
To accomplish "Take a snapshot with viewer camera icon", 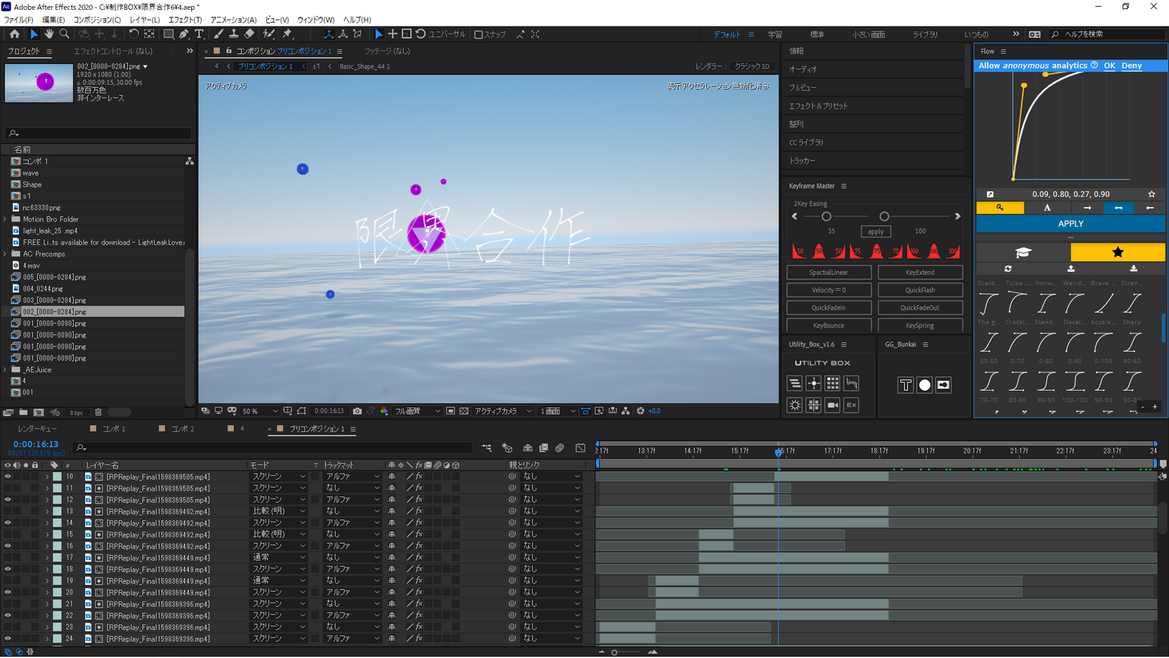I will [x=357, y=411].
